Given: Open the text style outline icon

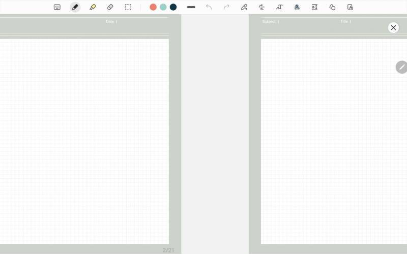Looking at the screenshot, I should (297, 7).
